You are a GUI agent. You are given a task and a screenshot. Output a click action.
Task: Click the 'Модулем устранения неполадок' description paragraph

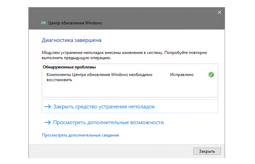click(124, 55)
